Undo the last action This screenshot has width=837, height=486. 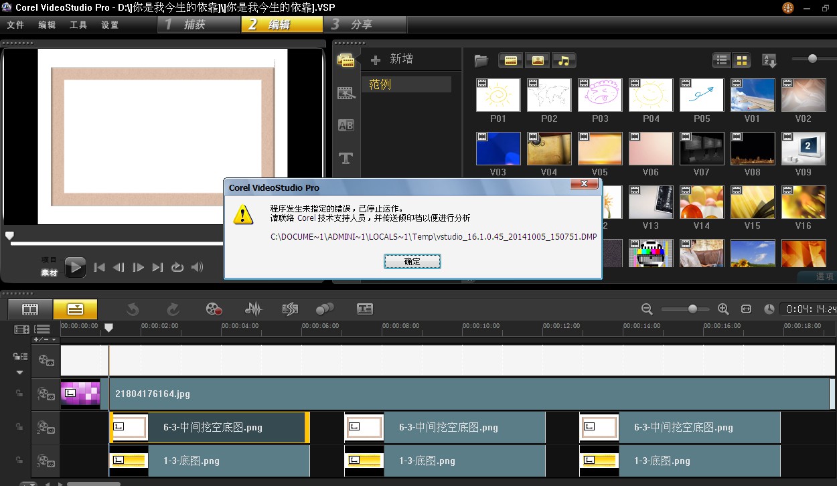coord(133,309)
